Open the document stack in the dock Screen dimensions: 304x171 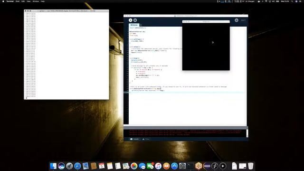234,166
